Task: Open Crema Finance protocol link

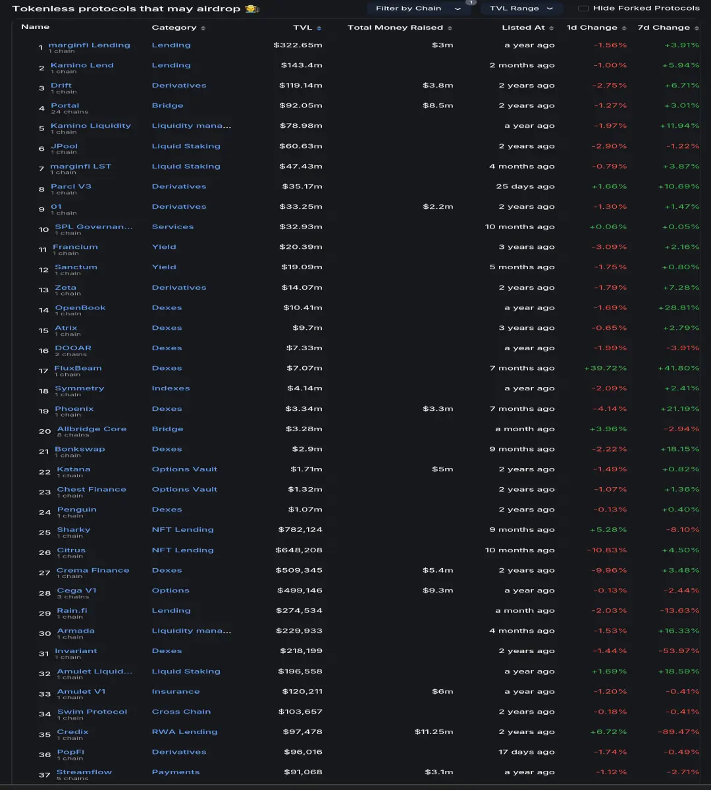Action: click(93, 570)
